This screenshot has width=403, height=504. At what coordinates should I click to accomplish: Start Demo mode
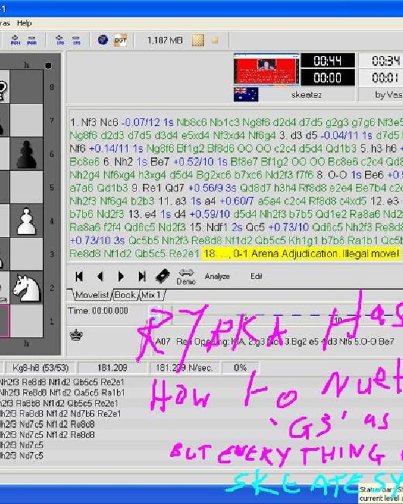pos(186,276)
